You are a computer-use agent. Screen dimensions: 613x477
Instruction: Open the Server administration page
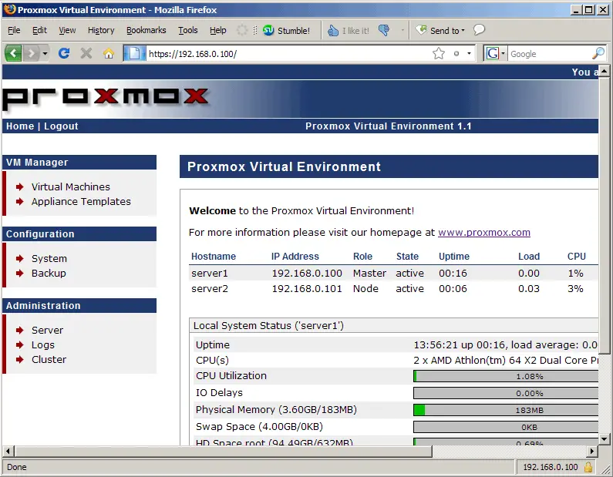tap(47, 330)
